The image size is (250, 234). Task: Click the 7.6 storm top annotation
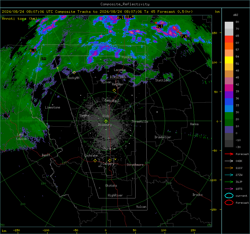point(184,36)
